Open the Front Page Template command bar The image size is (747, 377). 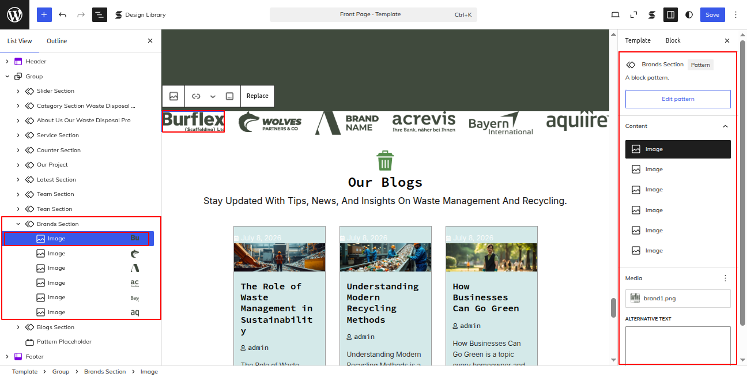tap(373, 14)
